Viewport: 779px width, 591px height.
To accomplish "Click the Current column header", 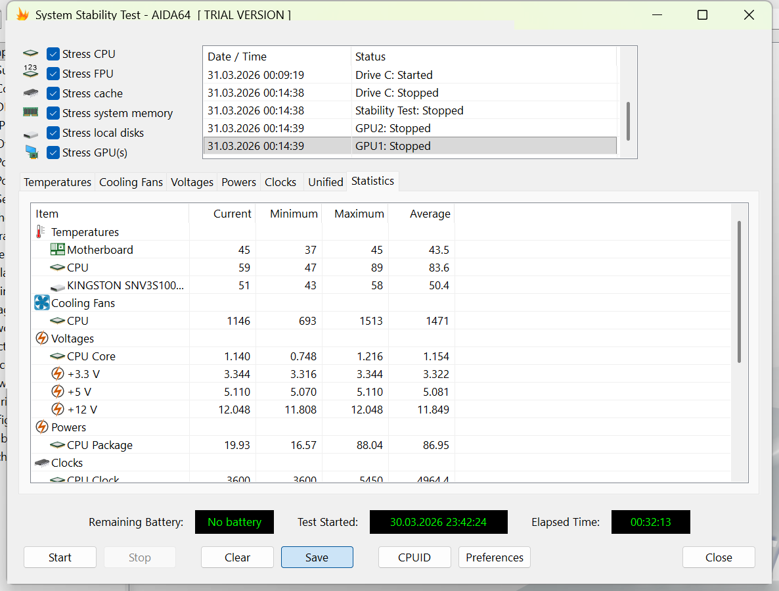I will click(222, 214).
